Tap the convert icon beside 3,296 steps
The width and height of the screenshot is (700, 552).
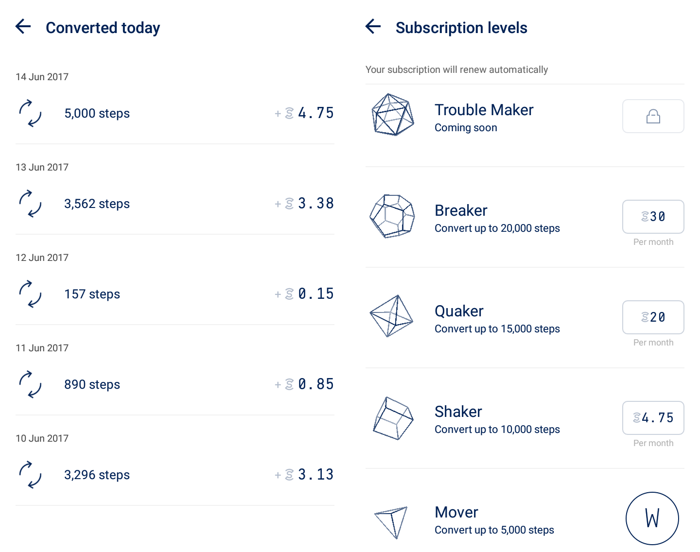tap(30, 475)
